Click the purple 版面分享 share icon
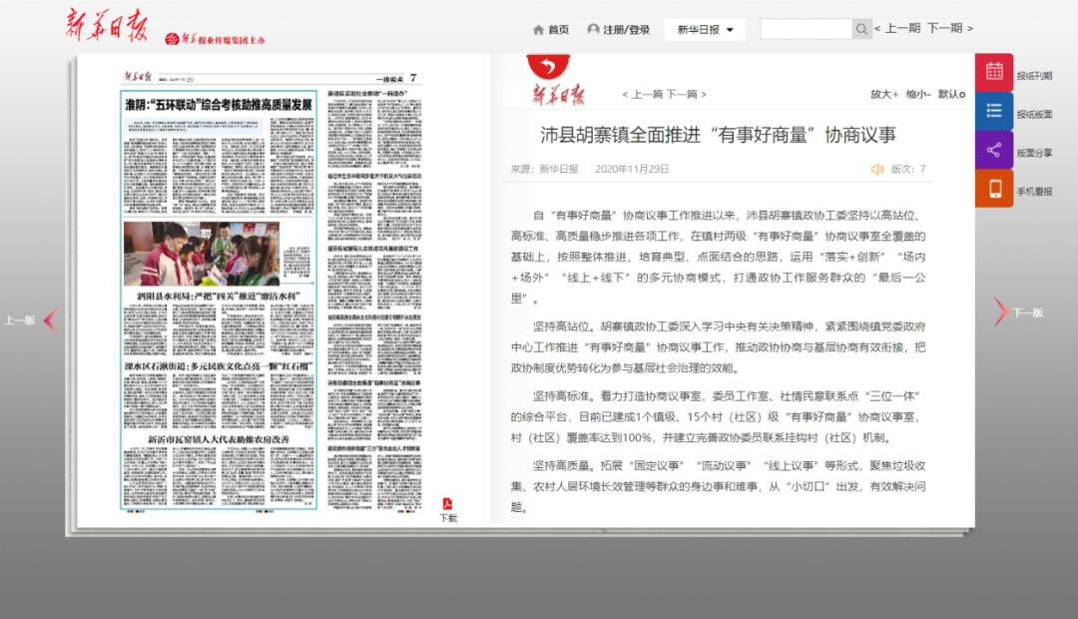 pyautogui.click(x=994, y=150)
